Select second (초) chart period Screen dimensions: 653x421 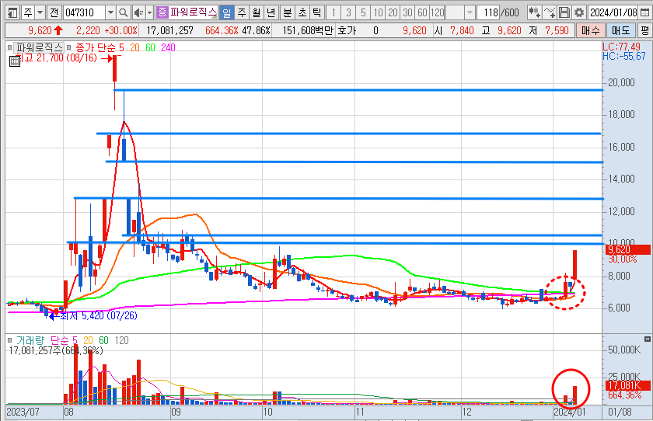tap(302, 13)
